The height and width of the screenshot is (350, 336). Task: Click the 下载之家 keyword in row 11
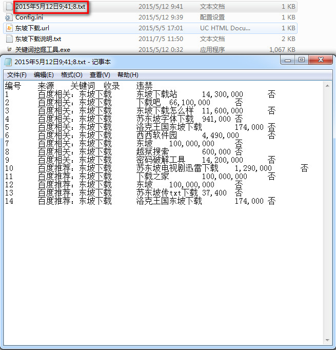pyautogui.click(x=152, y=177)
